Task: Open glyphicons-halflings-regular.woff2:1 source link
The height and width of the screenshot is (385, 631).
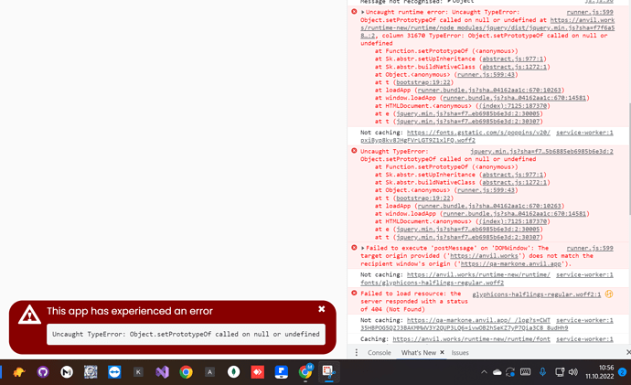Action: pos(537,294)
